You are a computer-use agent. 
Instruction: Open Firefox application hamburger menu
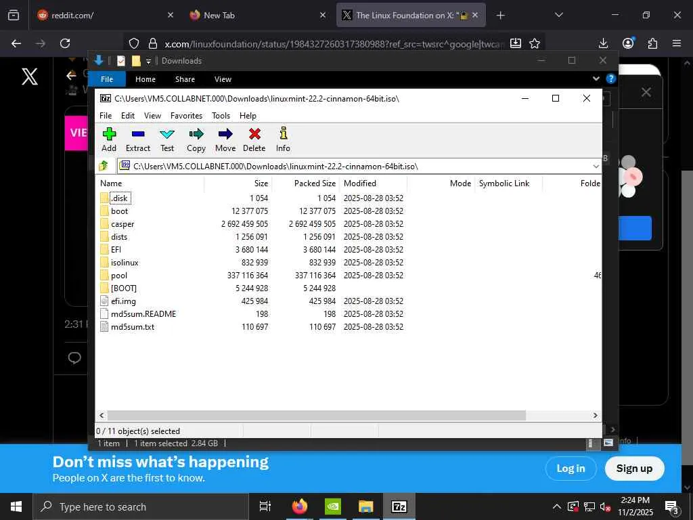click(x=677, y=43)
